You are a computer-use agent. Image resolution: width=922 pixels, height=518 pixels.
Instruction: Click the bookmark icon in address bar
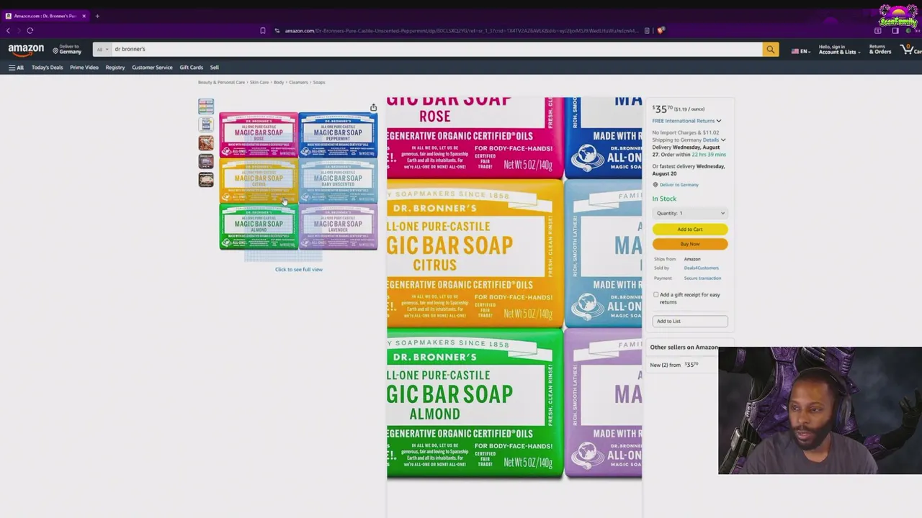[x=263, y=31]
